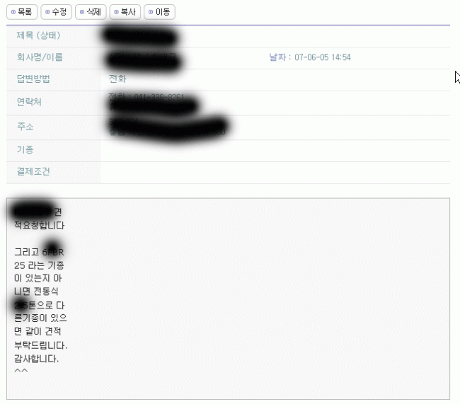Click the 삭제 (delete) button
Screen dimensions: 460x404
tap(91, 12)
